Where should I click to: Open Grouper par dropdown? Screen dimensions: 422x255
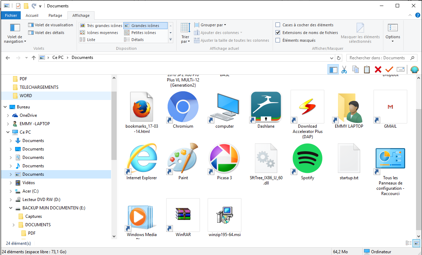tap(210, 25)
